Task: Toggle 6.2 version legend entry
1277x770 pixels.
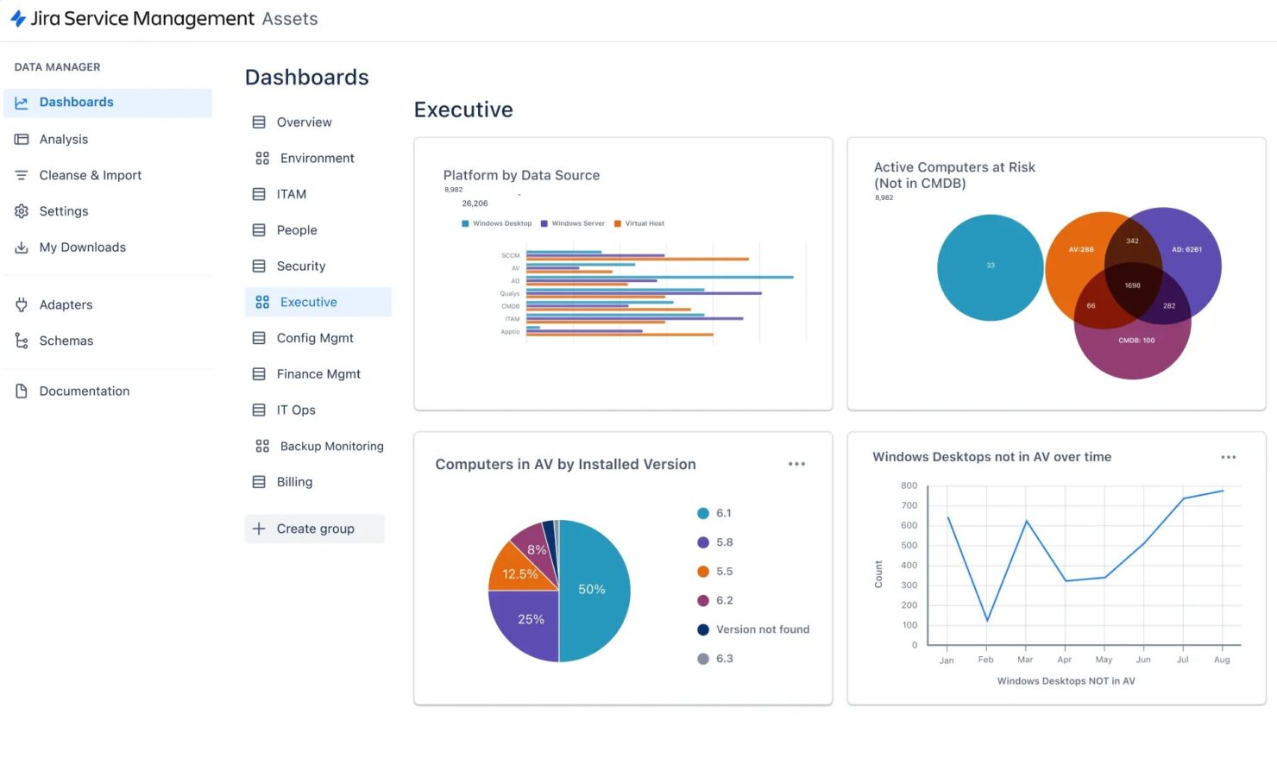Action: point(715,600)
